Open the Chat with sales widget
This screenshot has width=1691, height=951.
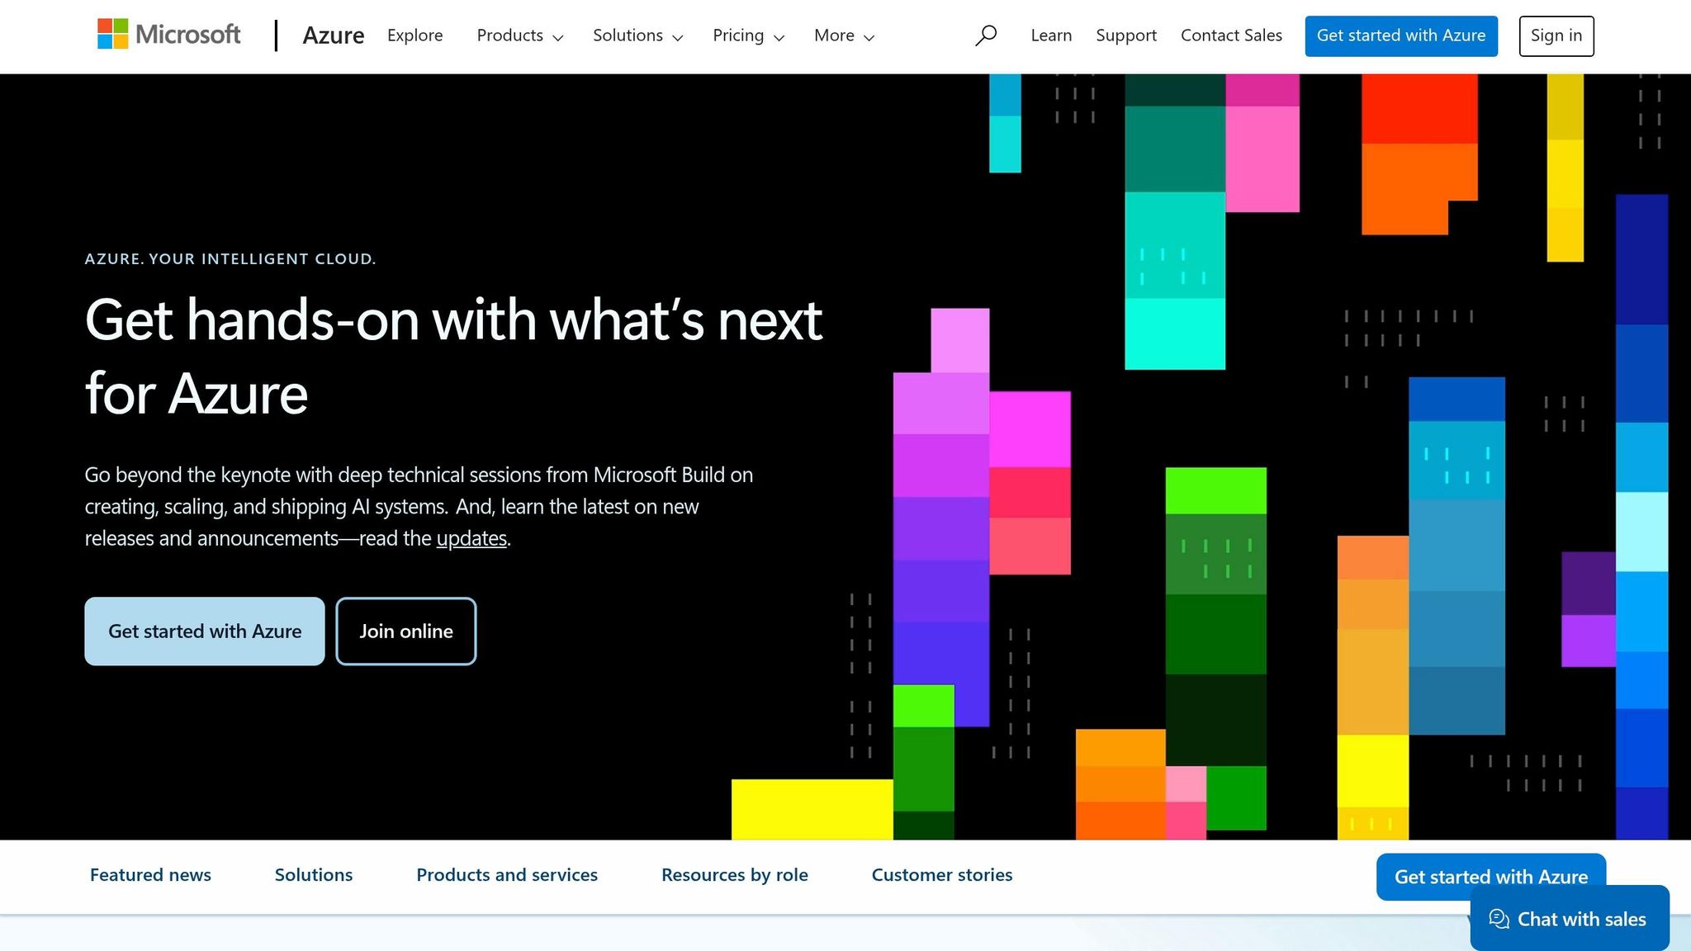point(1570,918)
